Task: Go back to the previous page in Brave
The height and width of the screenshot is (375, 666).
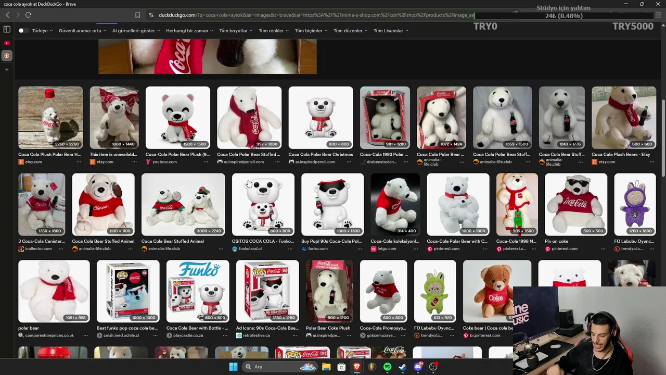Action: tap(7, 15)
